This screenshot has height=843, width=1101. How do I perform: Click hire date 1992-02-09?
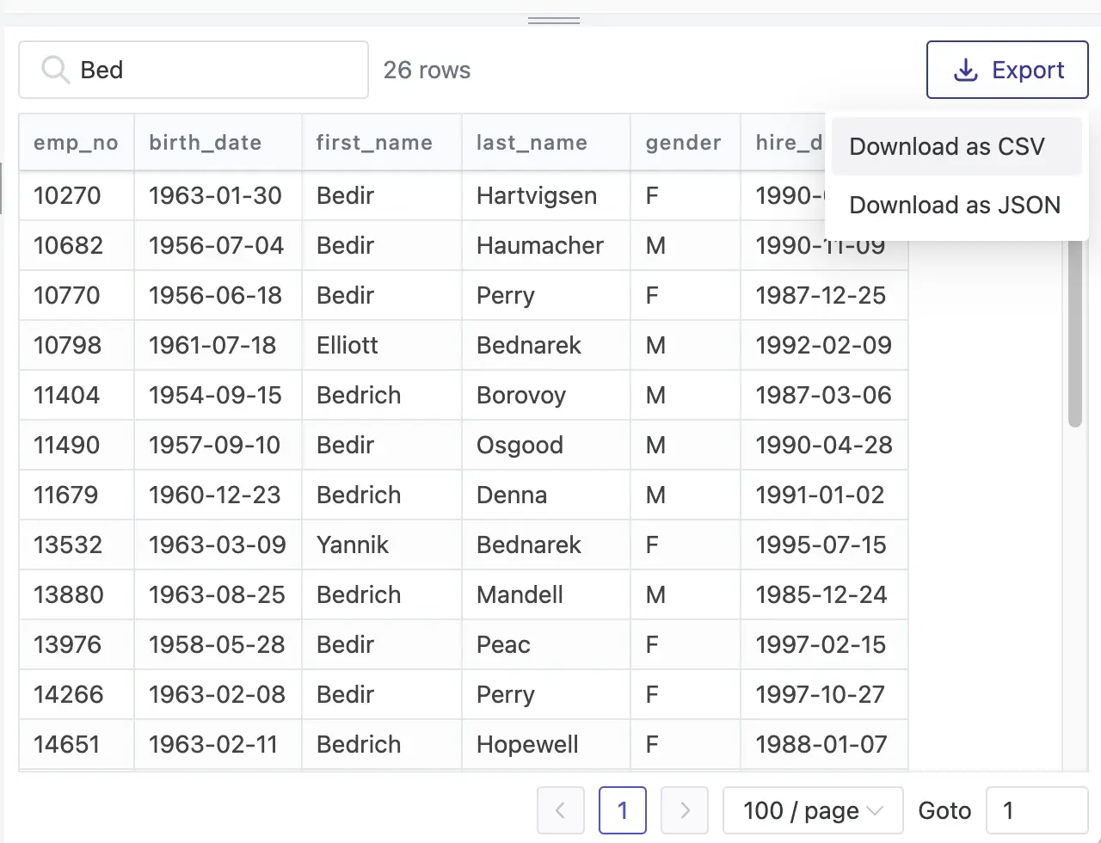pos(823,345)
